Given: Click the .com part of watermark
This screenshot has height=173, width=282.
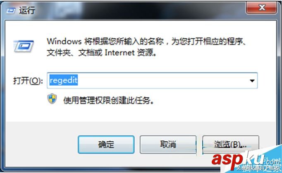Looking at the screenshot, I should [x=272, y=161].
